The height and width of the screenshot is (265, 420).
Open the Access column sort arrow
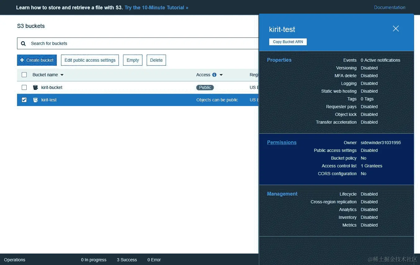click(x=221, y=75)
